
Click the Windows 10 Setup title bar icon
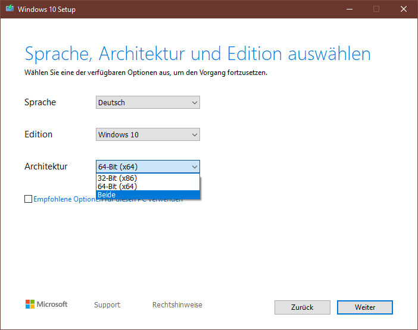[10, 8]
